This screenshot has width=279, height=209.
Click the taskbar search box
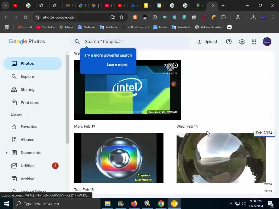(x=57, y=204)
